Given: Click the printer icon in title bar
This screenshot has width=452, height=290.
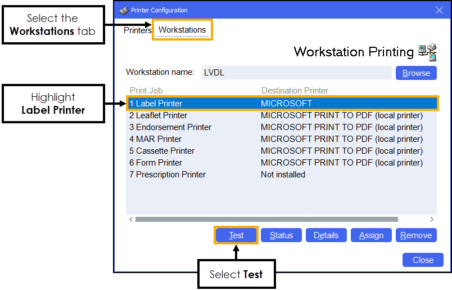Looking at the screenshot, I should (x=124, y=10).
